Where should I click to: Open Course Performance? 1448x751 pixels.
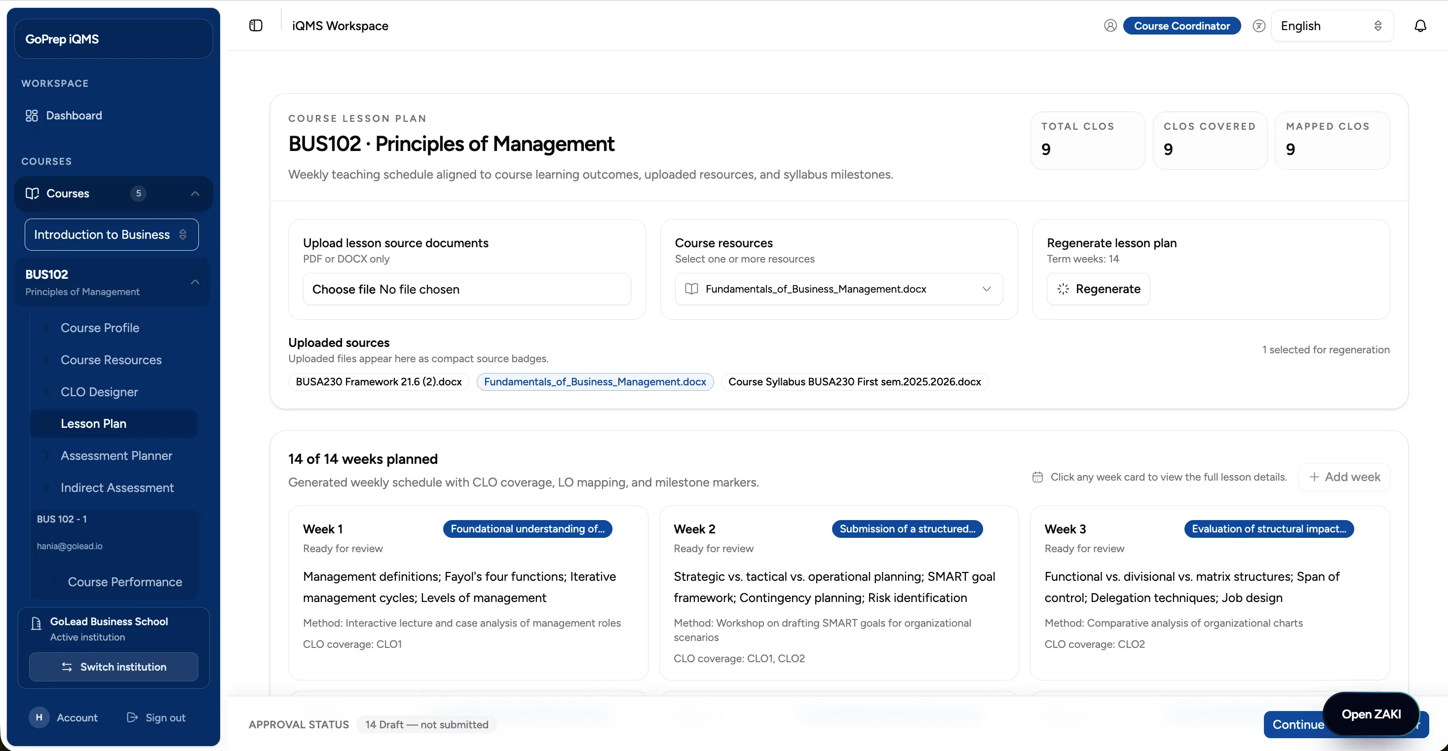[x=125, y=582]
